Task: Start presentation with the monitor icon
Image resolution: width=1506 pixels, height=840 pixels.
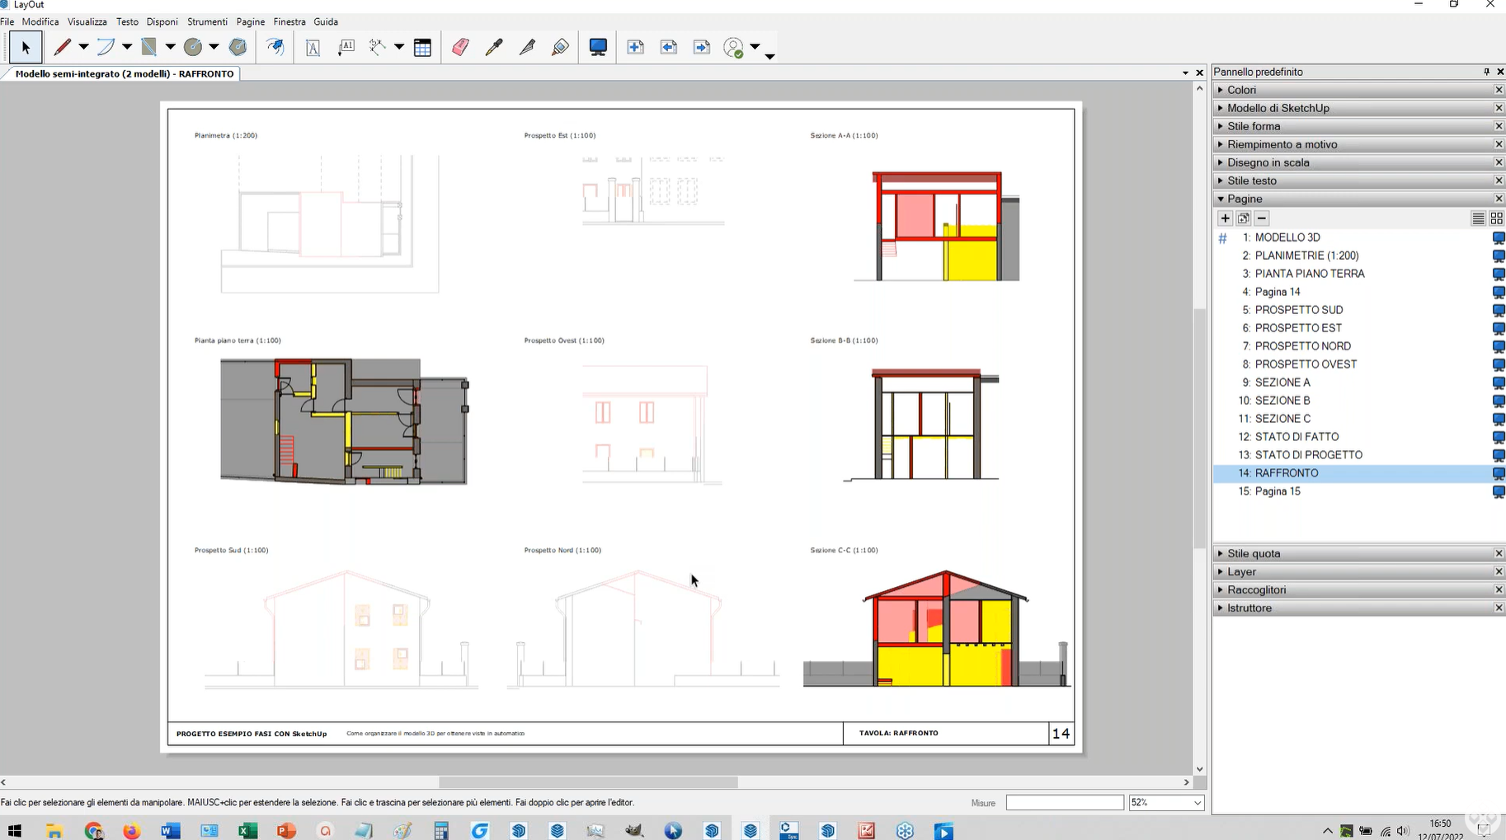Action: [x=598, y=48]
